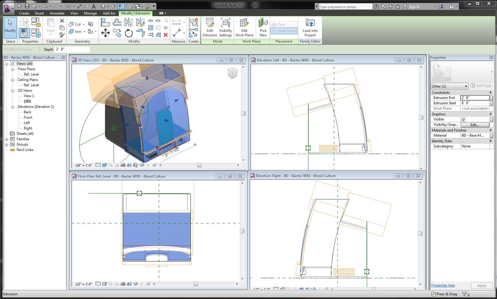Click the 3D view vertical scrollbar thumb
The image size is (497, 299).
pyautogui.click(x=243, y=113)
